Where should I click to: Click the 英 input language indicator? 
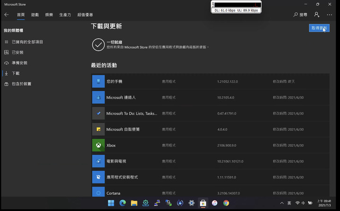[289, 203]
